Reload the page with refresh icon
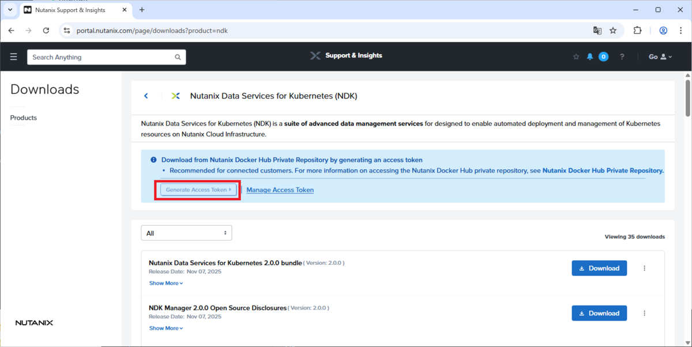Viewport: 692px width, 347px height. tap(46, 30)
